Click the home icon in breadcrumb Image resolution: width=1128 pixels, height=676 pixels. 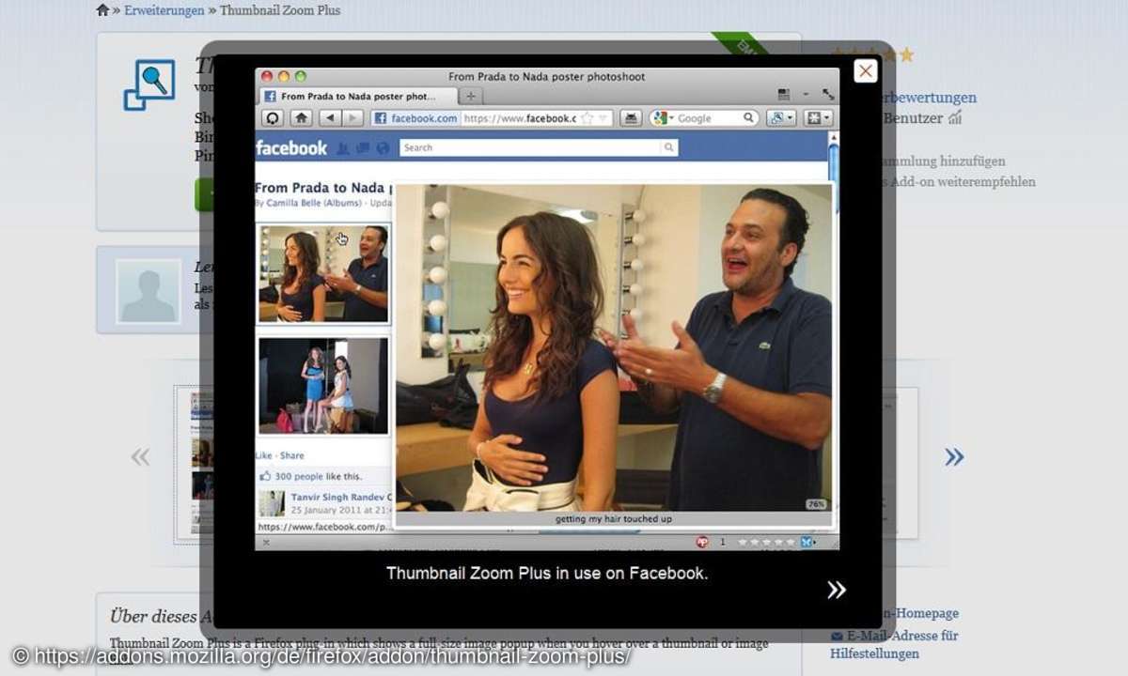(x=103, y=10)
